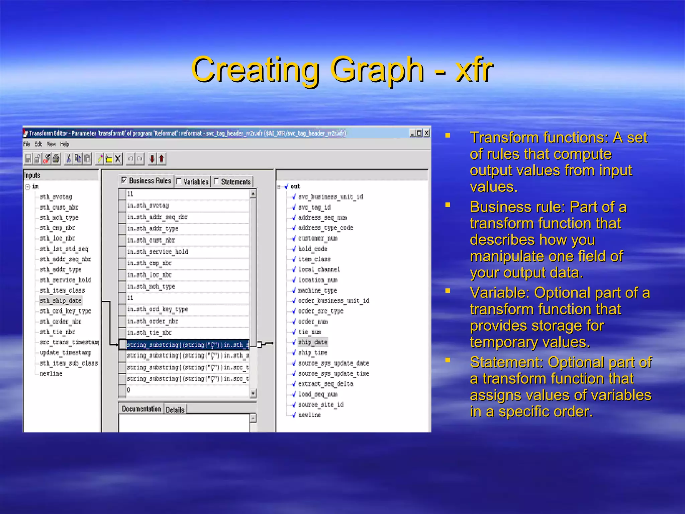
Task: Click the Cut scissors icon
Action: (x=69, y=159)
